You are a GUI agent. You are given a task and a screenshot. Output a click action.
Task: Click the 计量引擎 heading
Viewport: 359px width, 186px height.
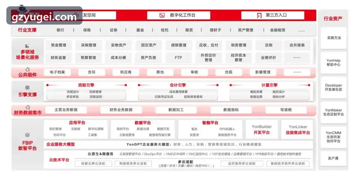click(x=269, y=85)
